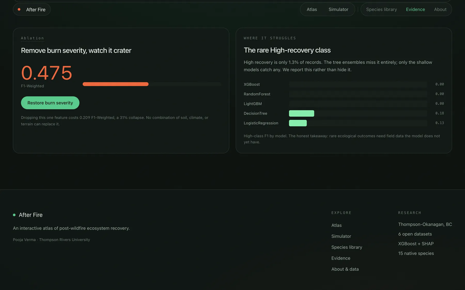The height and width of the screenshot is (290, 465).
Task: Click the orange F1-Weighted progress bar
Action: [x=115, y=84]
